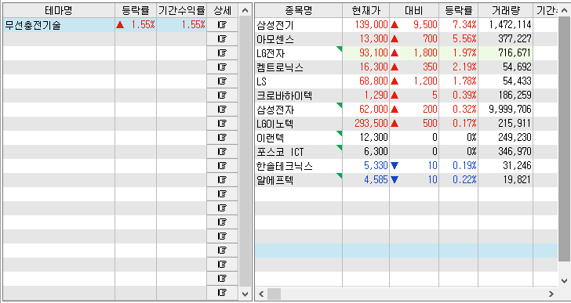This screenshot has height=303, width=571.
Task: Sort stocks by 거래량 header
Action: [x=505, y=10]
